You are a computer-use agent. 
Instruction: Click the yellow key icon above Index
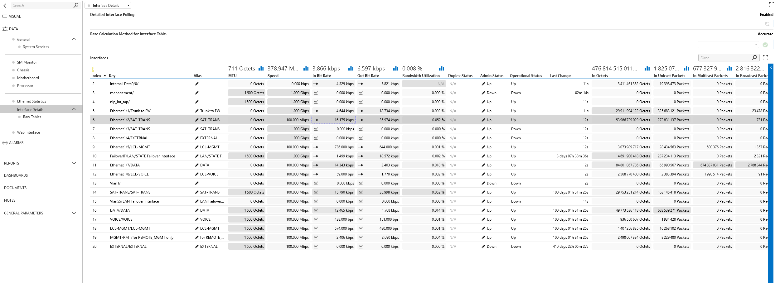click(x=93, y=69)
